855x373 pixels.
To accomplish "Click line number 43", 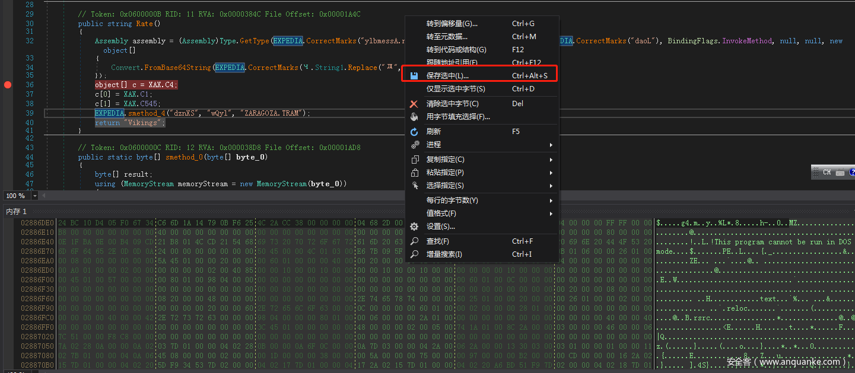I will pos(30,148).
